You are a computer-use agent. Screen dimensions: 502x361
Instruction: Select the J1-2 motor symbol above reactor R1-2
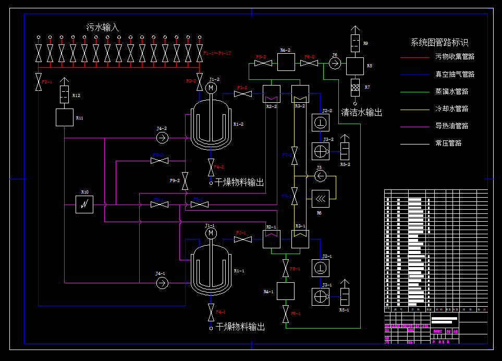click(x=211, y=89)
